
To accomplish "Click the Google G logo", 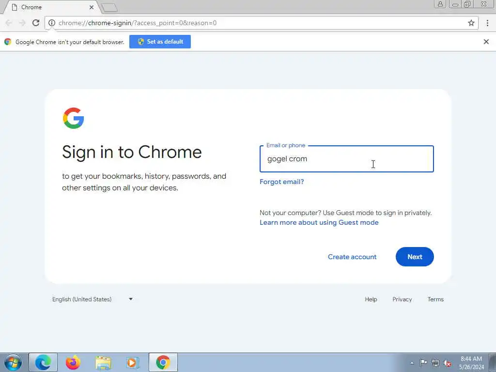I will tap(74, 118).
